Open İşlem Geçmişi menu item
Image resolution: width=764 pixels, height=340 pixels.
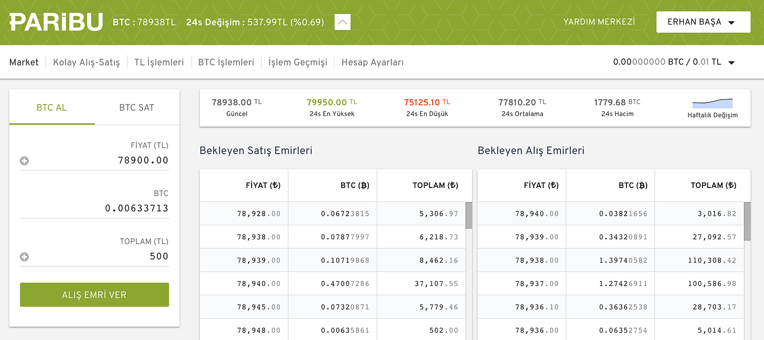(297, 62)
